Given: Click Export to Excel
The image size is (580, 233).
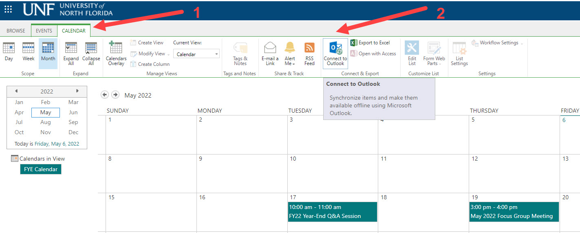Looking at the screenshot, I should pos(370,43).
